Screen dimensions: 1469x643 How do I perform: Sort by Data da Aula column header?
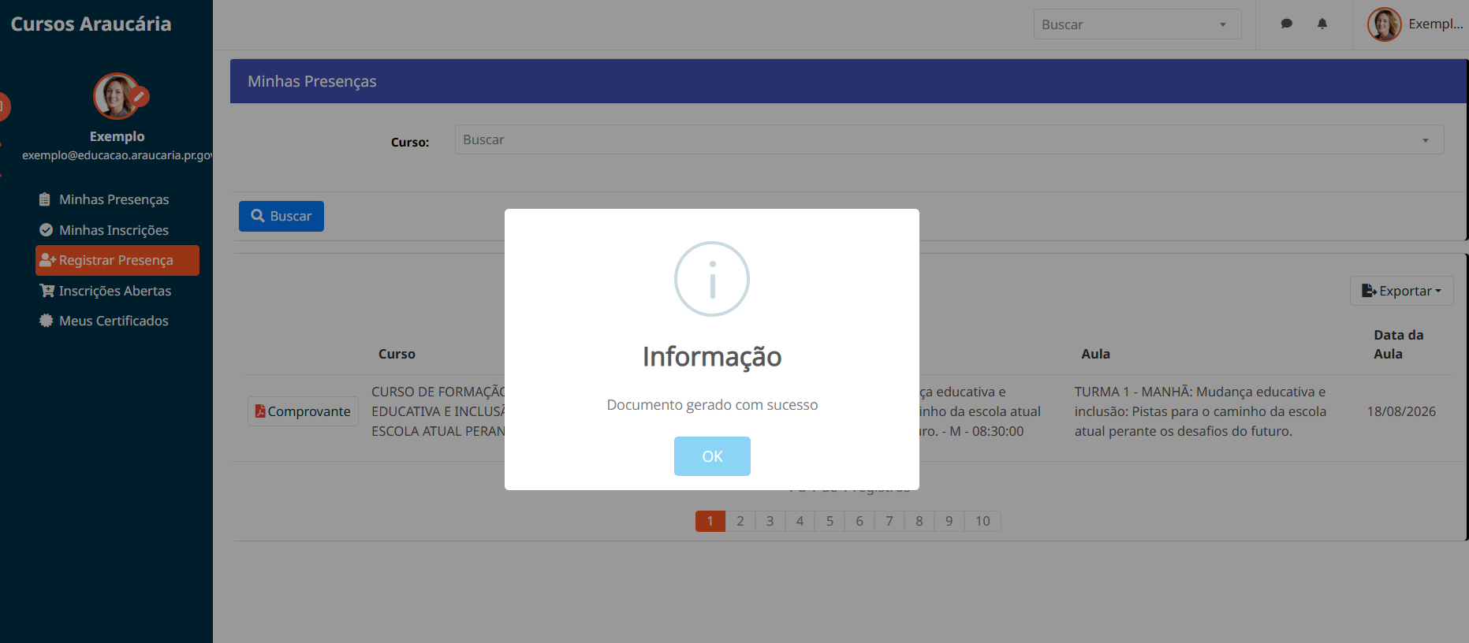[x=1399, y=344]
